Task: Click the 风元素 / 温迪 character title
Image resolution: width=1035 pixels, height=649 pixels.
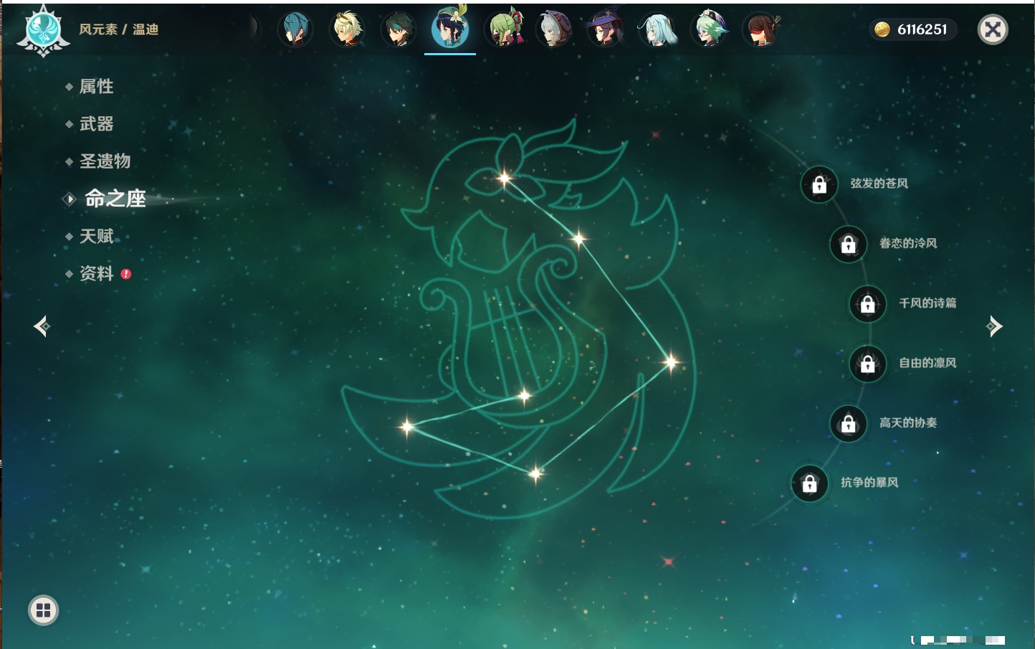Action: 119,29
